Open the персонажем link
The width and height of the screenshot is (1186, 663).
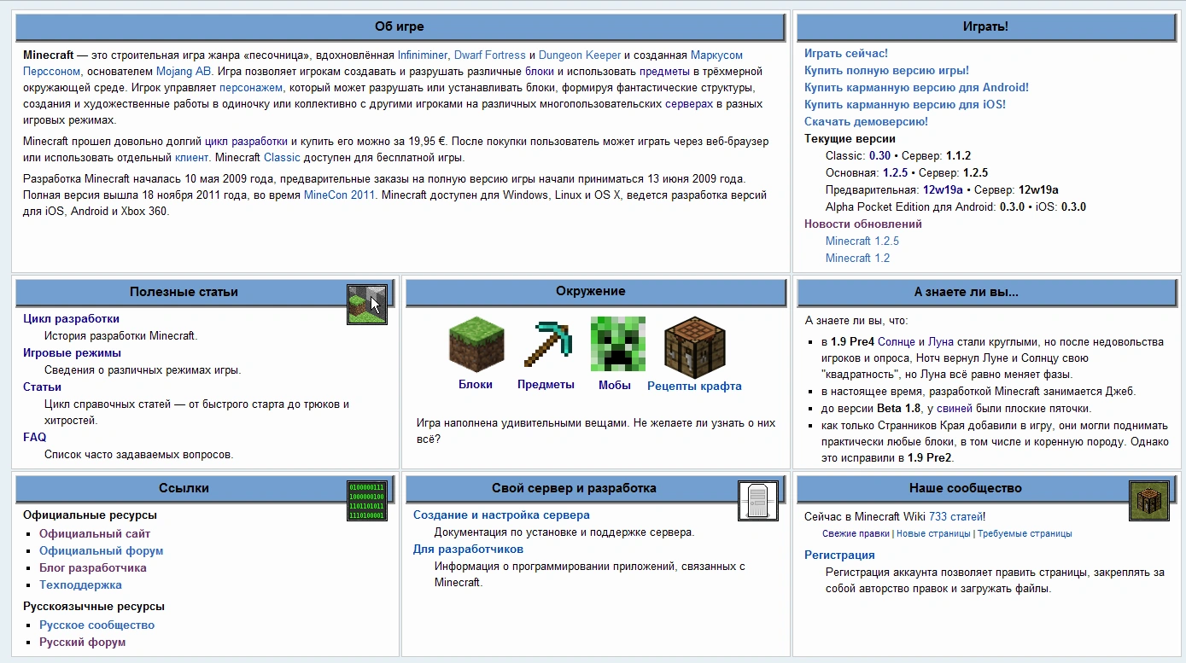coord(251,88)
